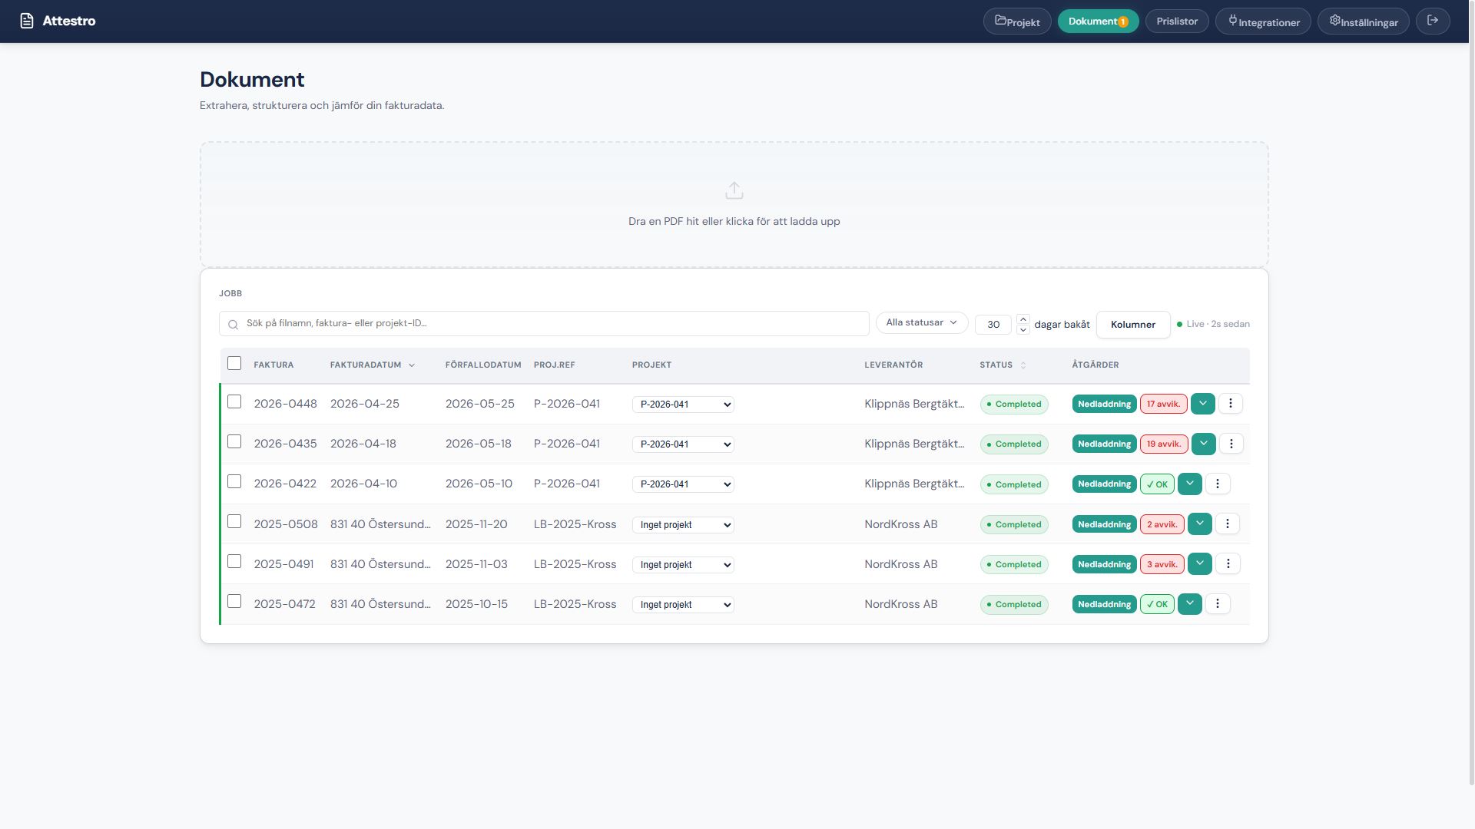Go to the Projekt tab
Viewport: 1475px width, 829px height.
coord(1016,21)
